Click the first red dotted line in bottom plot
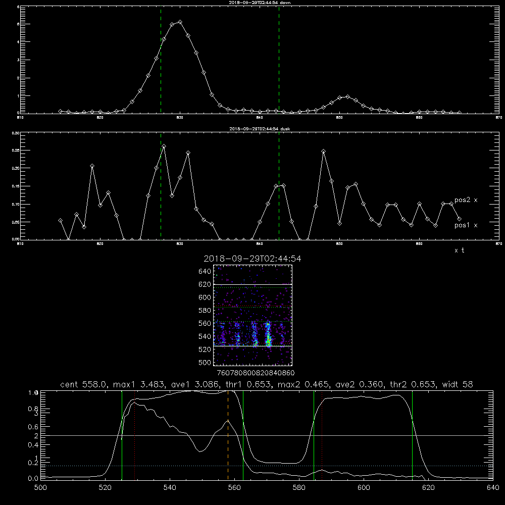Screen dimensions: 505x505 (135, 435)
